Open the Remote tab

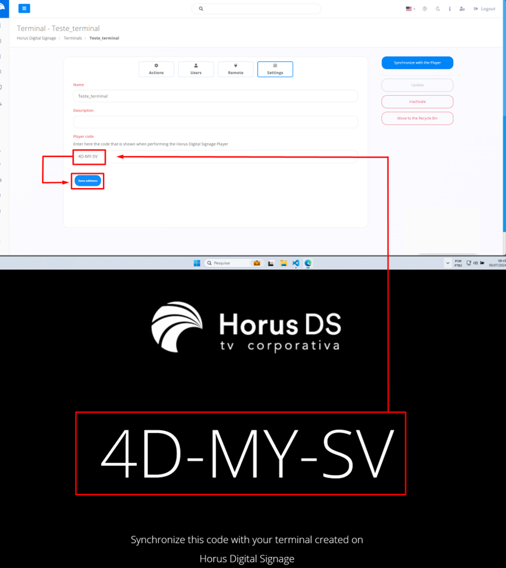pyautogui.click(x=235, y=69)
